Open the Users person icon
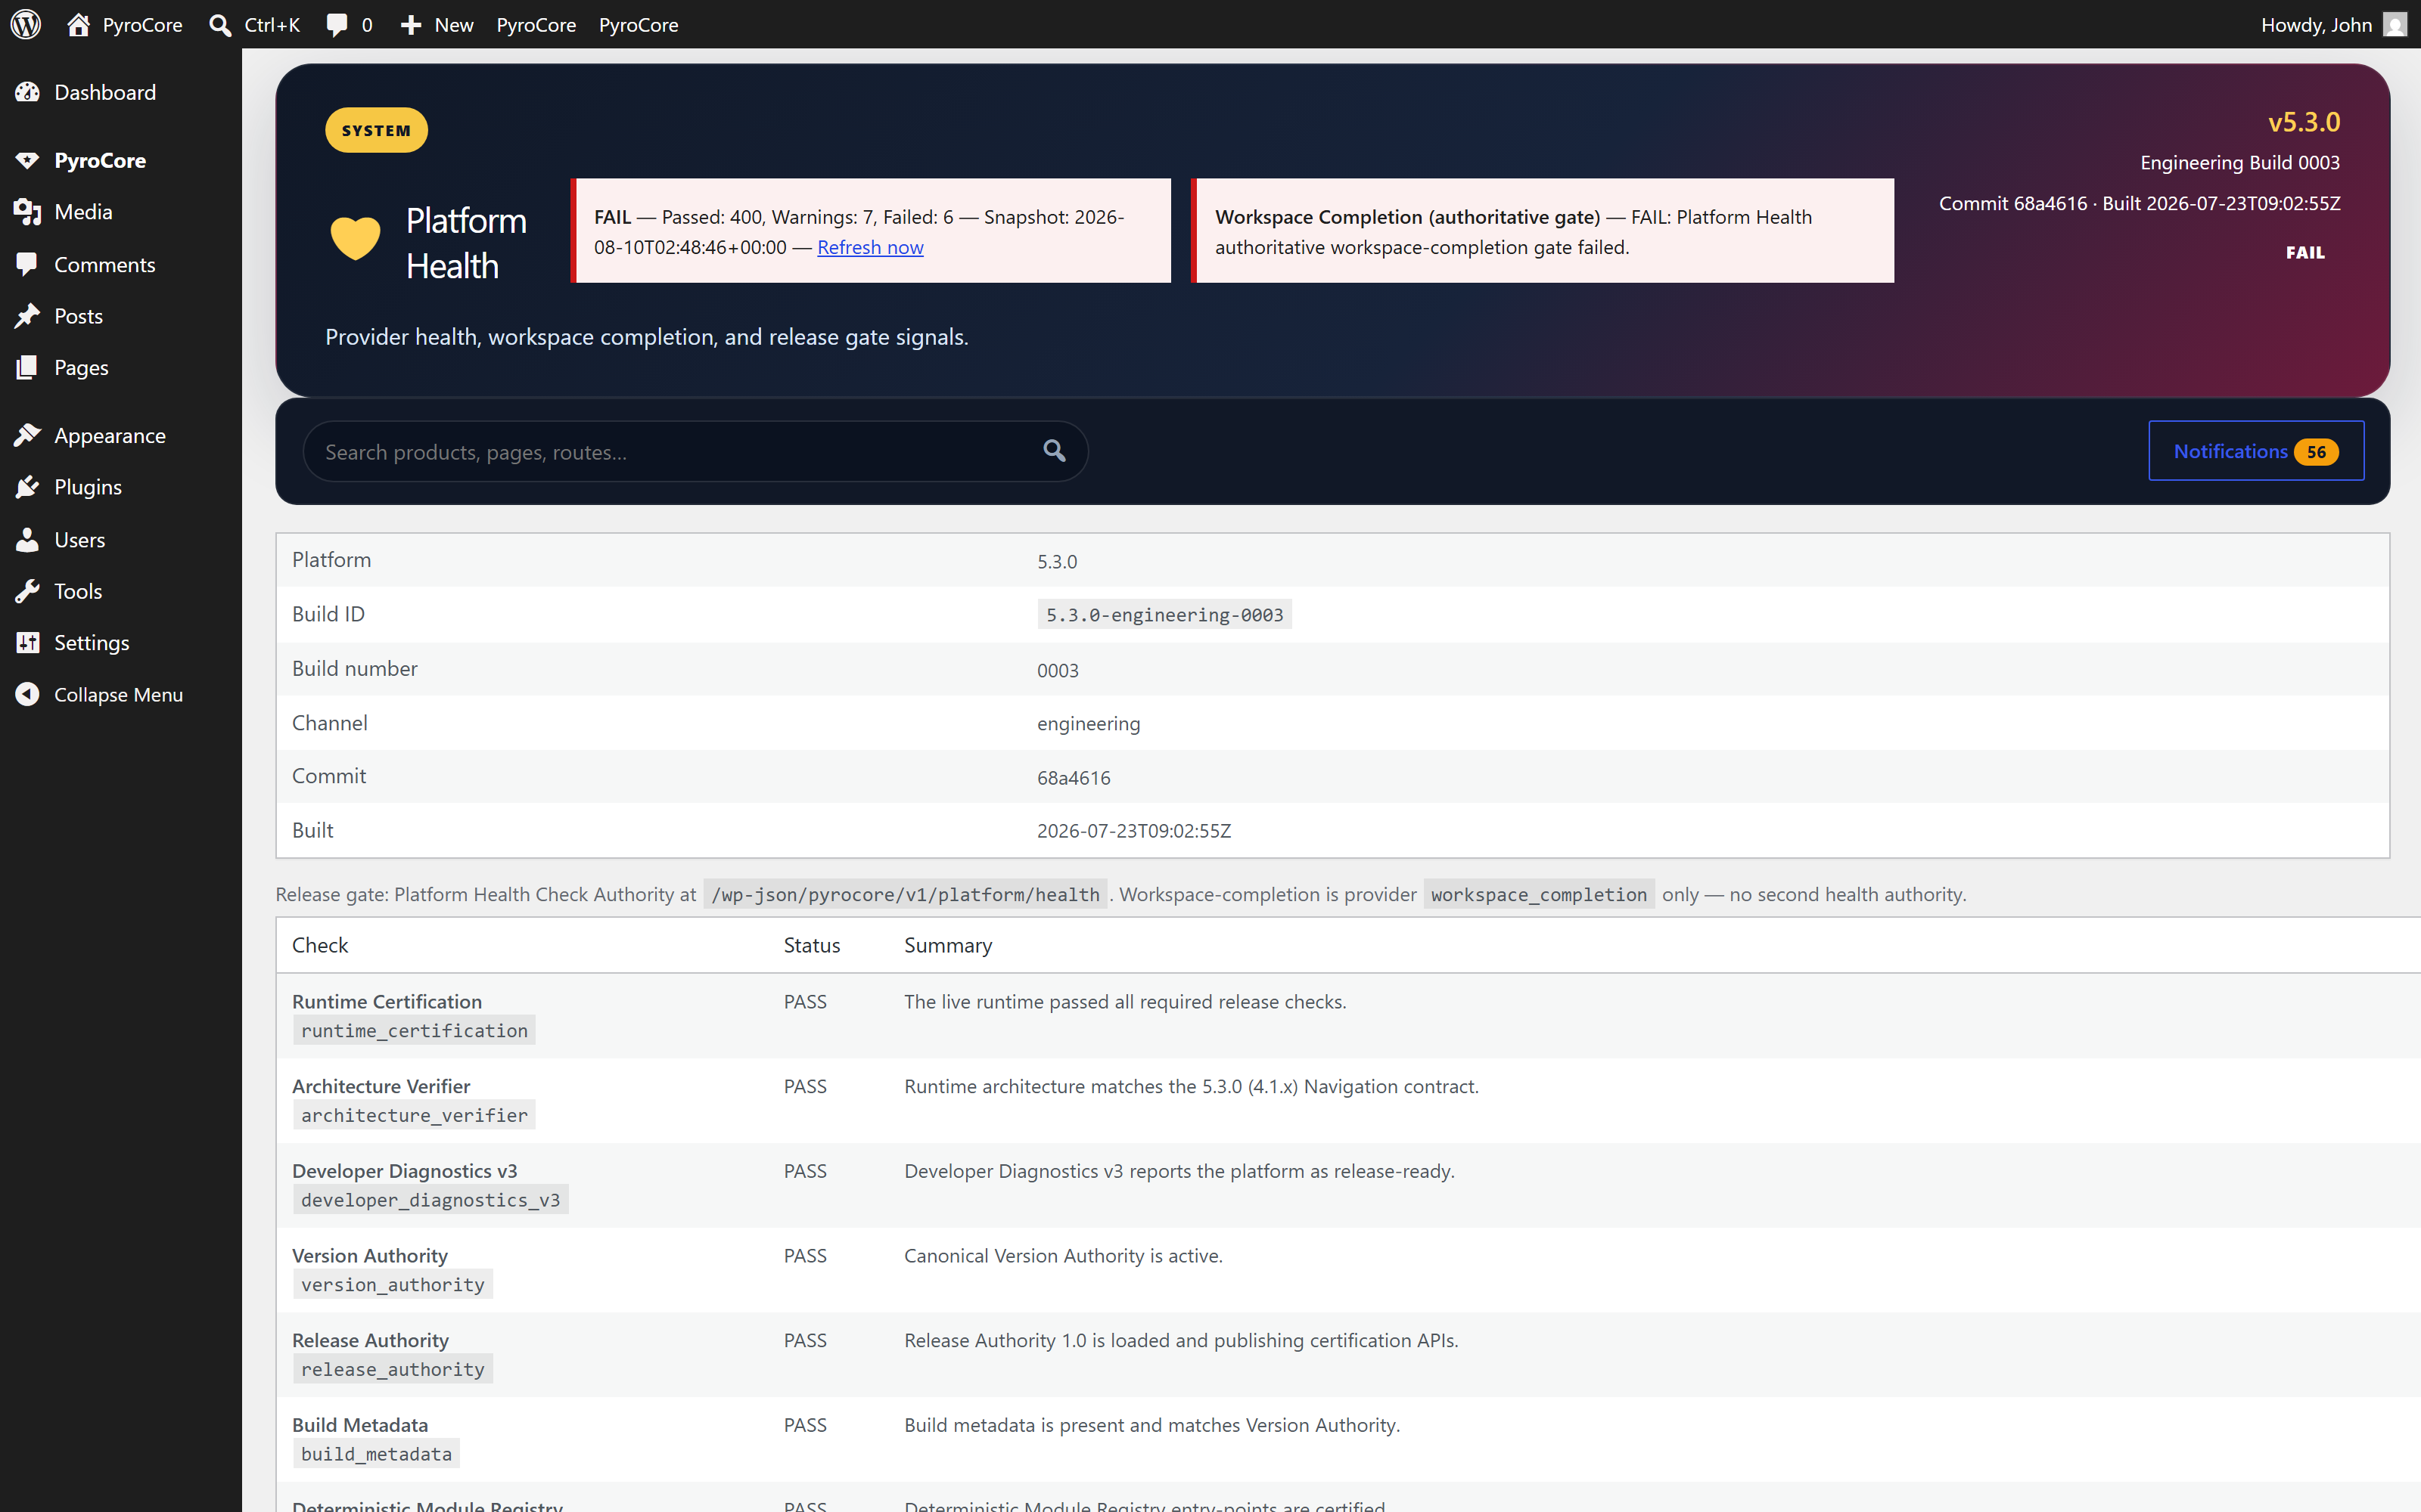Image resolution: width=2421 pixels, height=1512 pixels. point(27,540)
